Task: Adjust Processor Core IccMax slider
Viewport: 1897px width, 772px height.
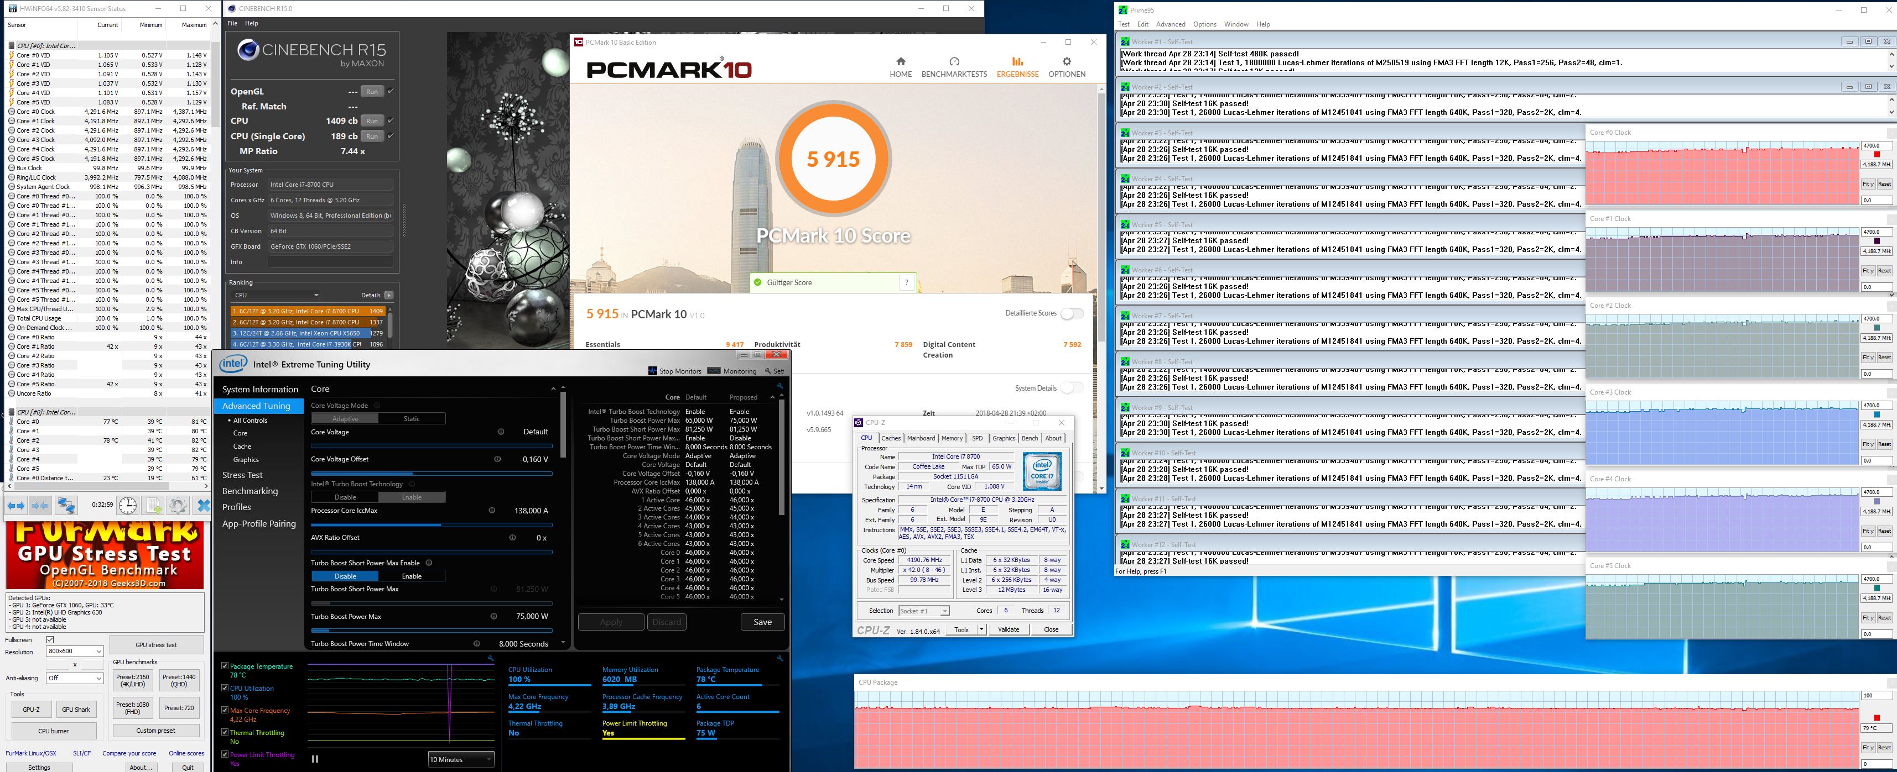Action: pos(432,525)
